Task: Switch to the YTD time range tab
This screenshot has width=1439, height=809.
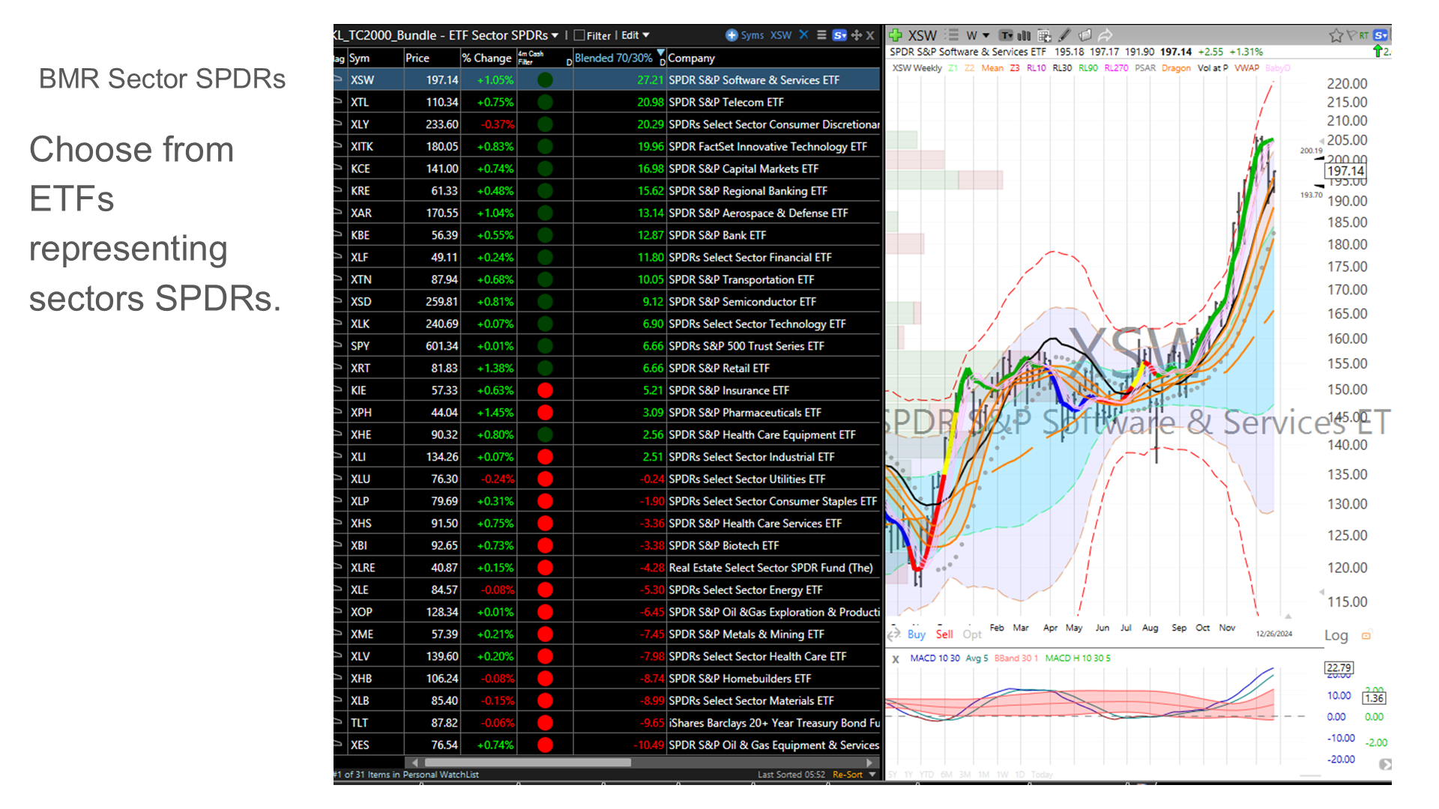Action: click(x=926, y=774)
